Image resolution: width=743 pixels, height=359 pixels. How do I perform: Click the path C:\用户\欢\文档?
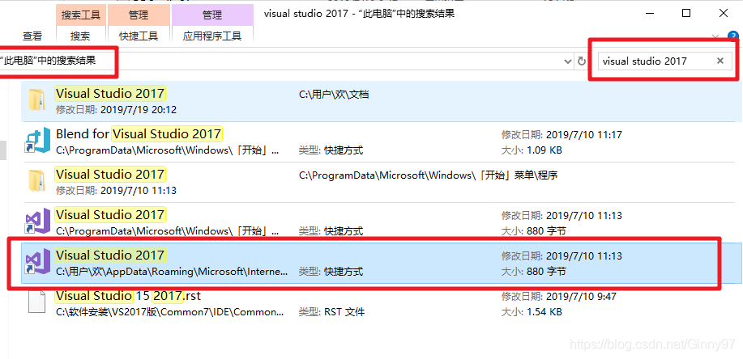point(334,95)
